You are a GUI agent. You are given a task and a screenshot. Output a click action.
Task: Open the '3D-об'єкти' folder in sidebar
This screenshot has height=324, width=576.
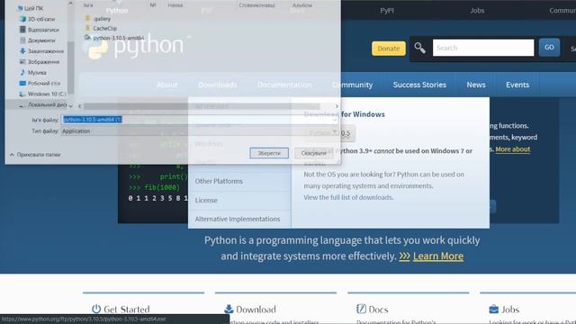38,19
